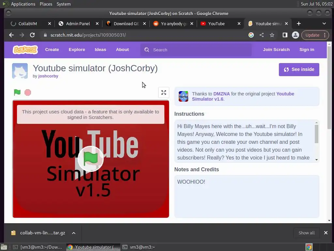334x251 pixels.
Task: Open the Places menu
Action: pos(46,4)
